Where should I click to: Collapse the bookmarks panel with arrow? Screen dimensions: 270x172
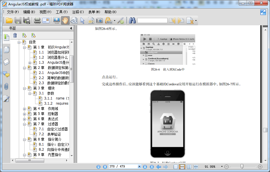71,28
